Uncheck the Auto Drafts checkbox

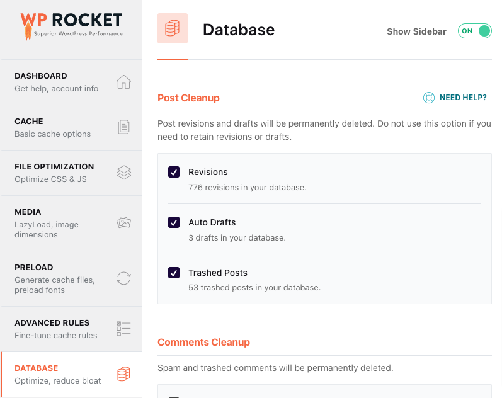[174, 222]
